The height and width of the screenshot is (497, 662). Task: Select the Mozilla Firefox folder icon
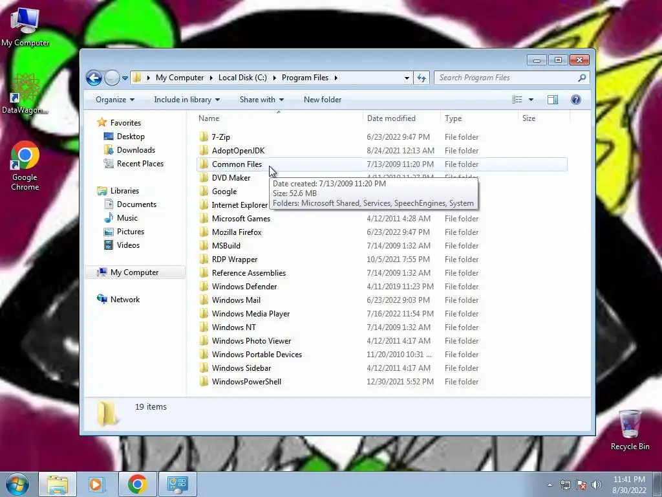click(x=204, y=232)
